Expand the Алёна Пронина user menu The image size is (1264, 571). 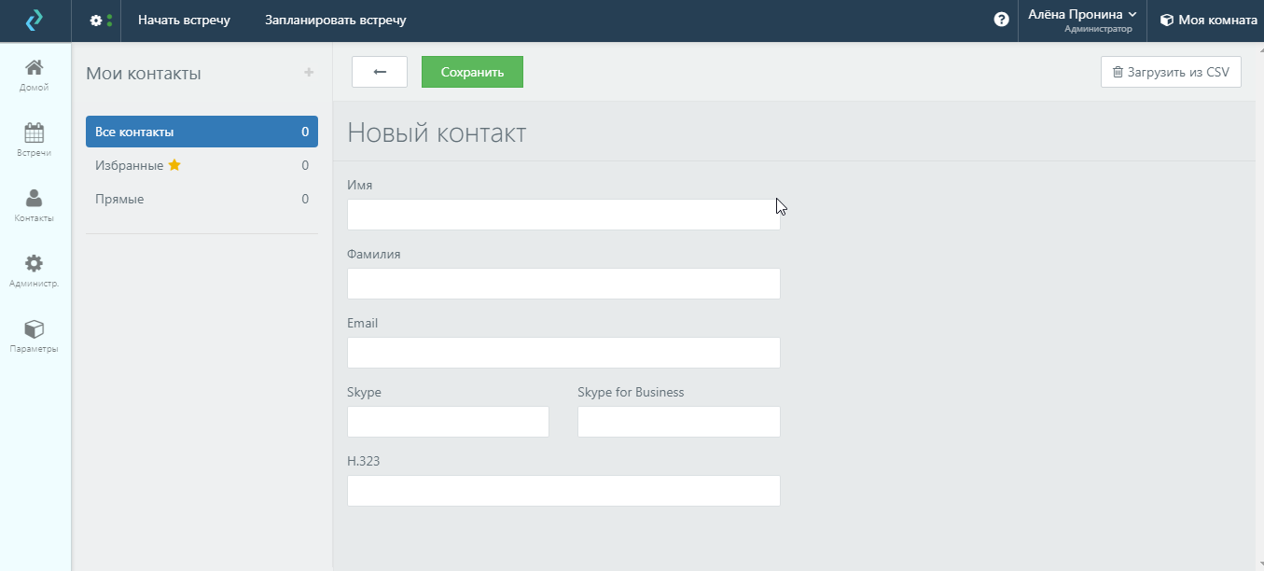click(1081, 20)
